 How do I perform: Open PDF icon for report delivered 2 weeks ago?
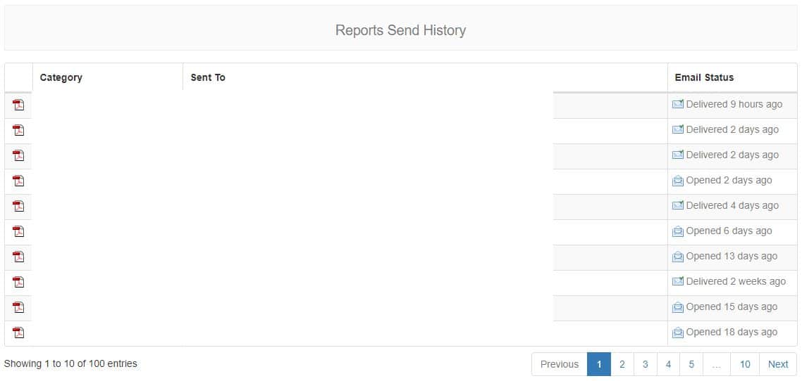coord(18,282)
